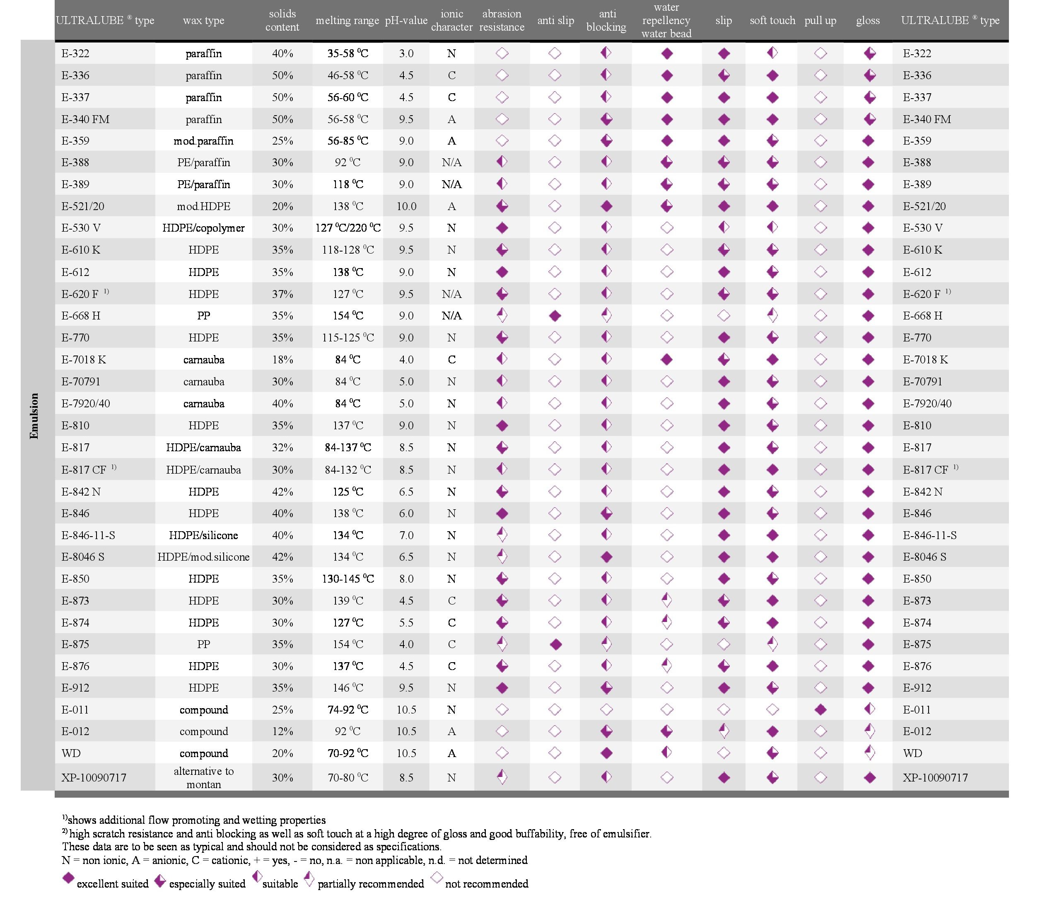The width and height of the screenshot is (1040, 917).
Task: Click anti blocking diamond in the WD row
Action: pos(606,753)
